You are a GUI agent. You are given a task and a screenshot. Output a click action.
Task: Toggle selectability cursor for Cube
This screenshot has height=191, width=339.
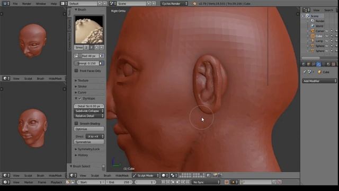click(x=332, y=36)
